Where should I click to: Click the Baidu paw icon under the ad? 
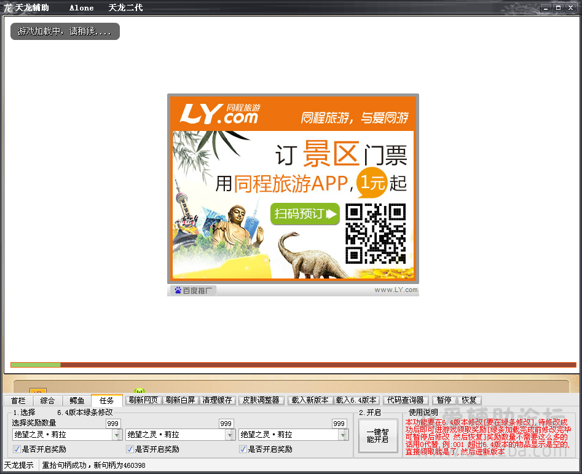(178, 290)
